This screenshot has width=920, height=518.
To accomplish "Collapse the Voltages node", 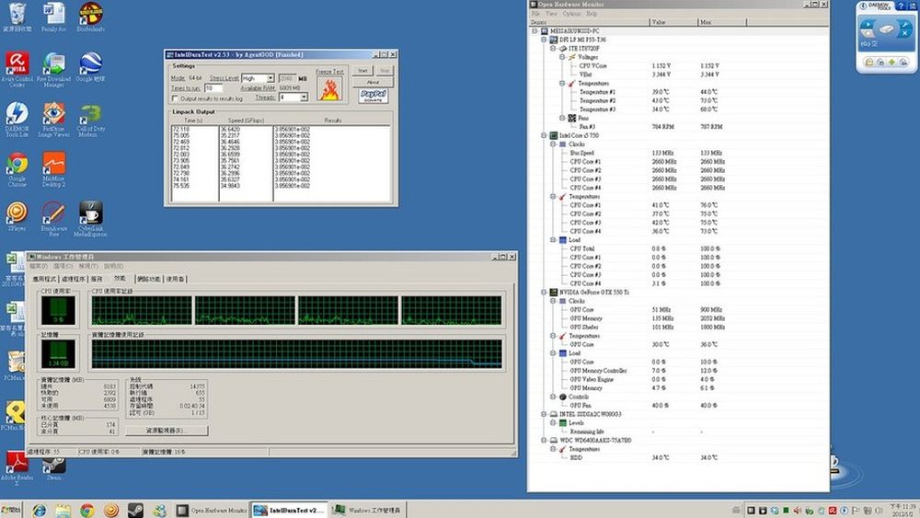I will [x=563, y=57].
